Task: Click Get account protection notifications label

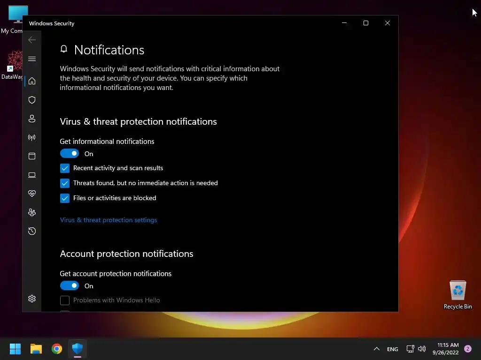Action: [116, 274]
